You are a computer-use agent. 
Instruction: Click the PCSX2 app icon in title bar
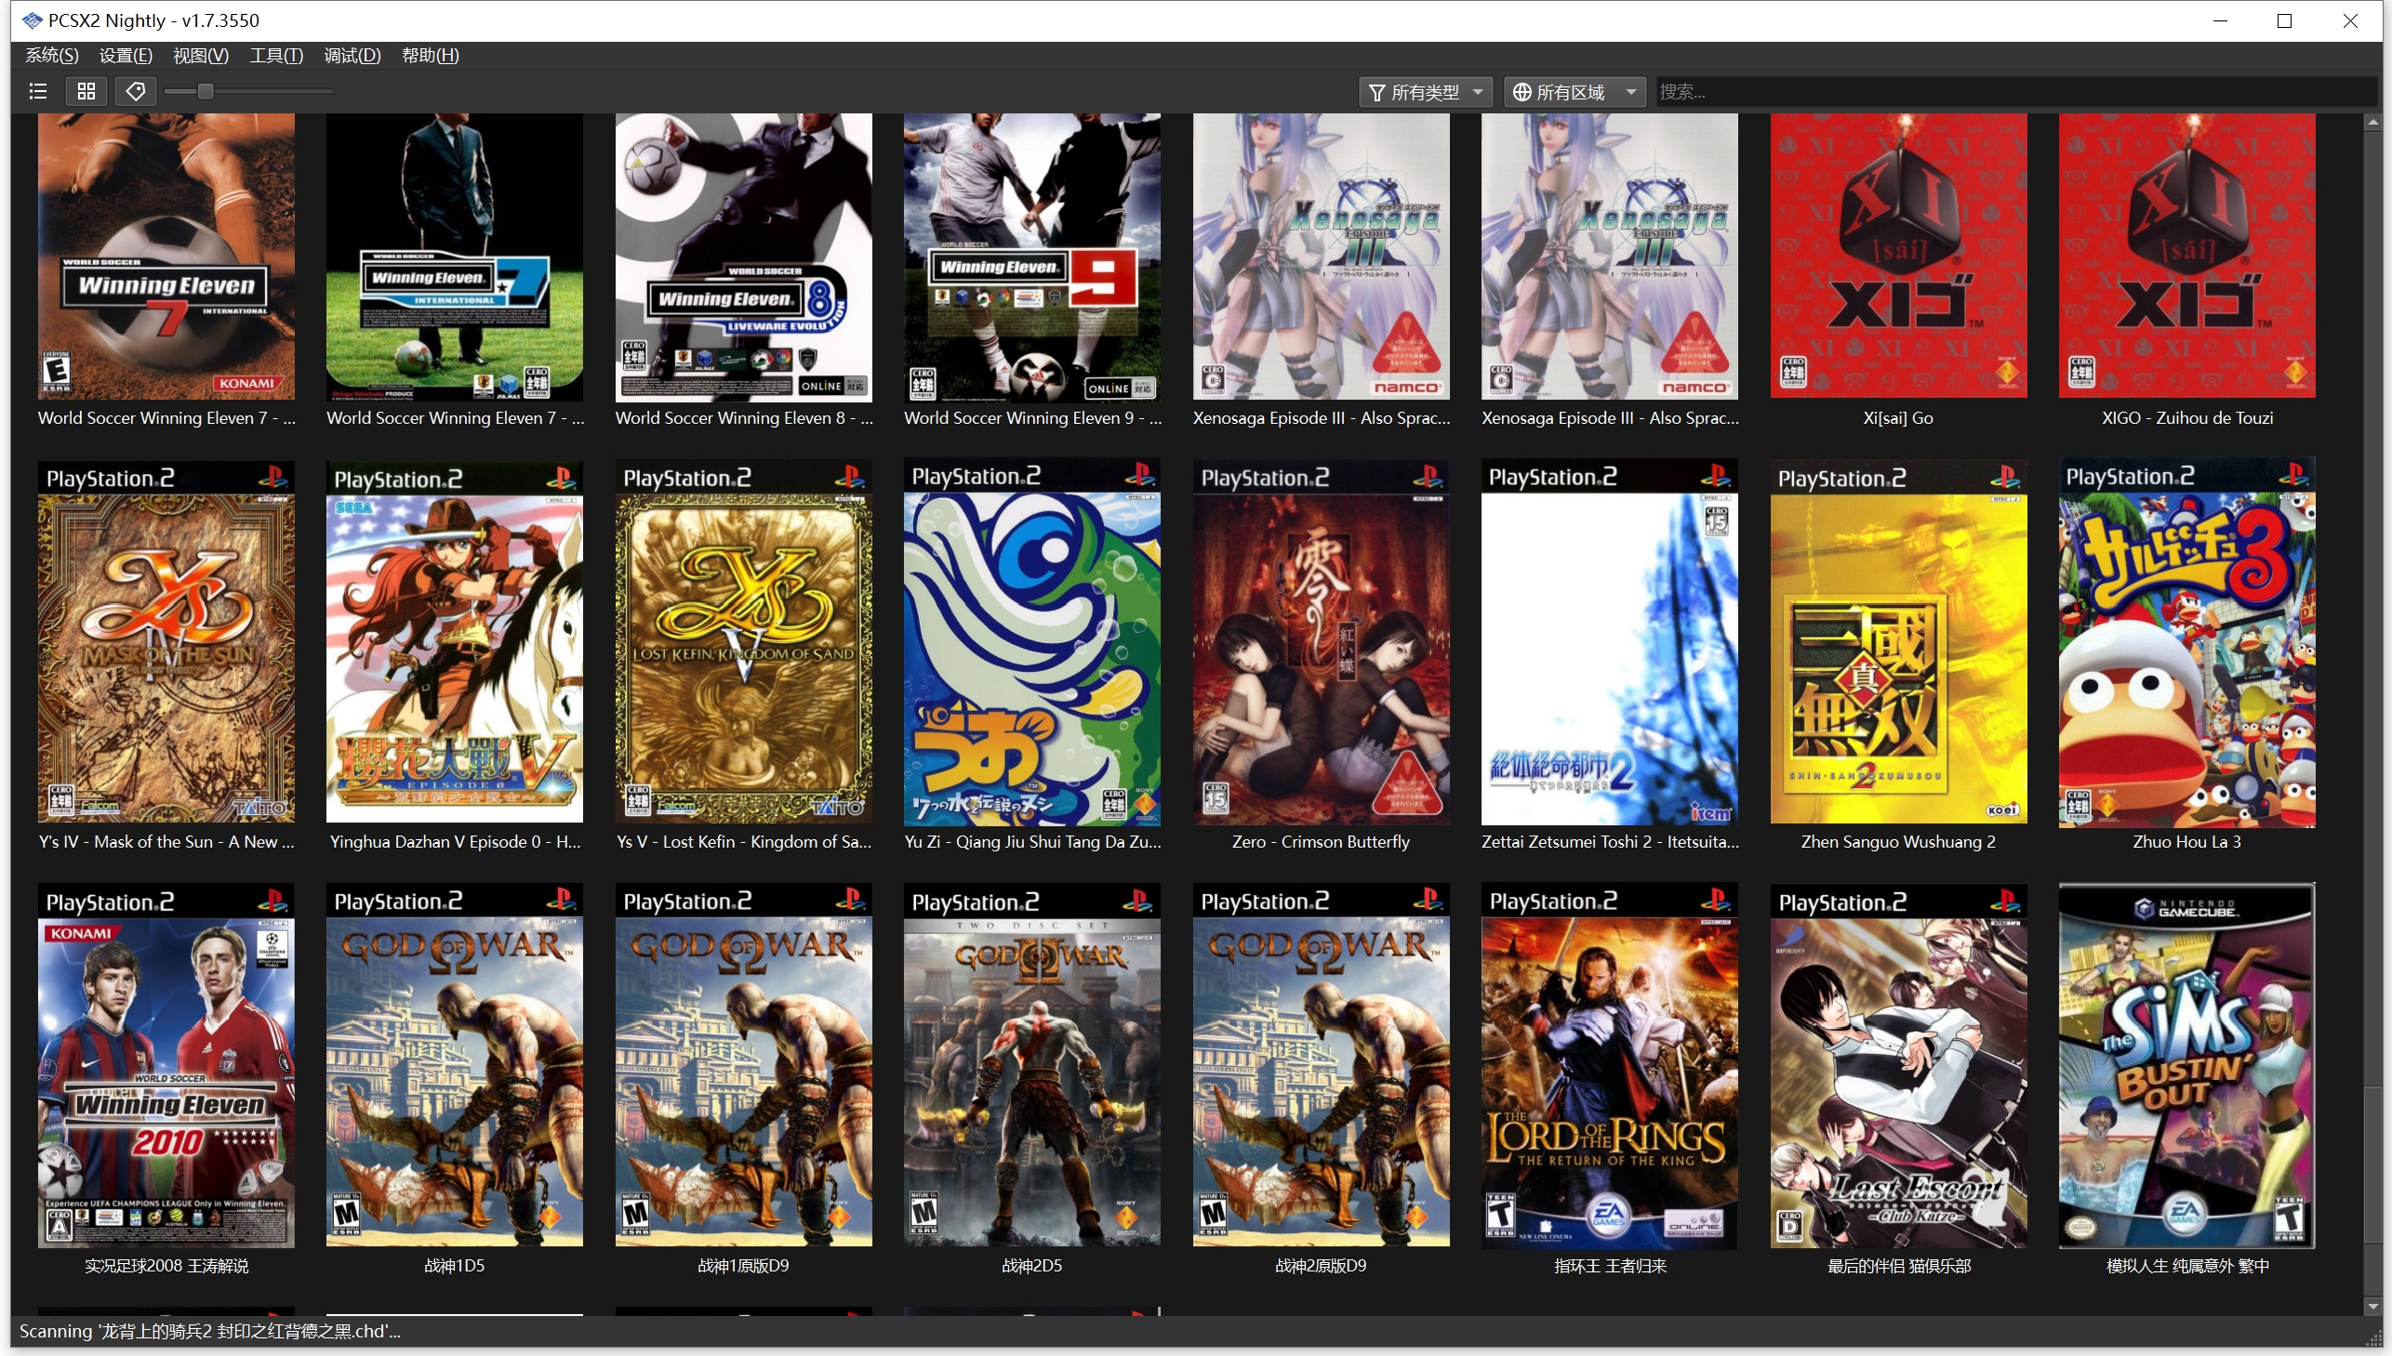[33, 20]
